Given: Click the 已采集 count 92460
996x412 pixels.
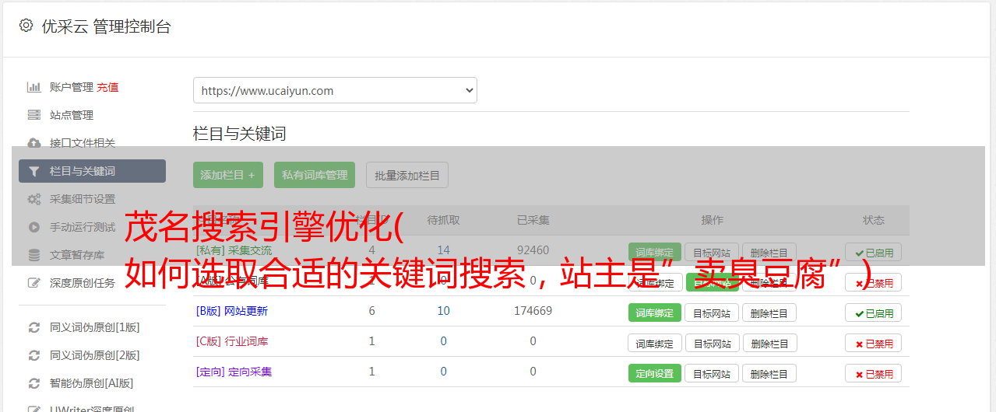Looking at the screenshot, I should coord(533,250).
